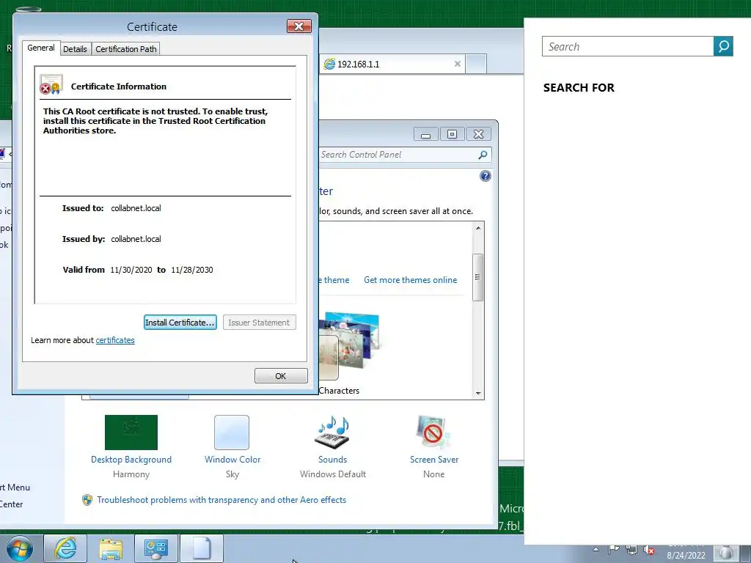The width and height of the screenshot is (751, 563).
Task: Click the 8/24/2022 date in tray
Action: (686, 556)
